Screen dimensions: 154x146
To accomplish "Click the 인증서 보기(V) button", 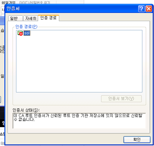I will click(x=121, y=99).
